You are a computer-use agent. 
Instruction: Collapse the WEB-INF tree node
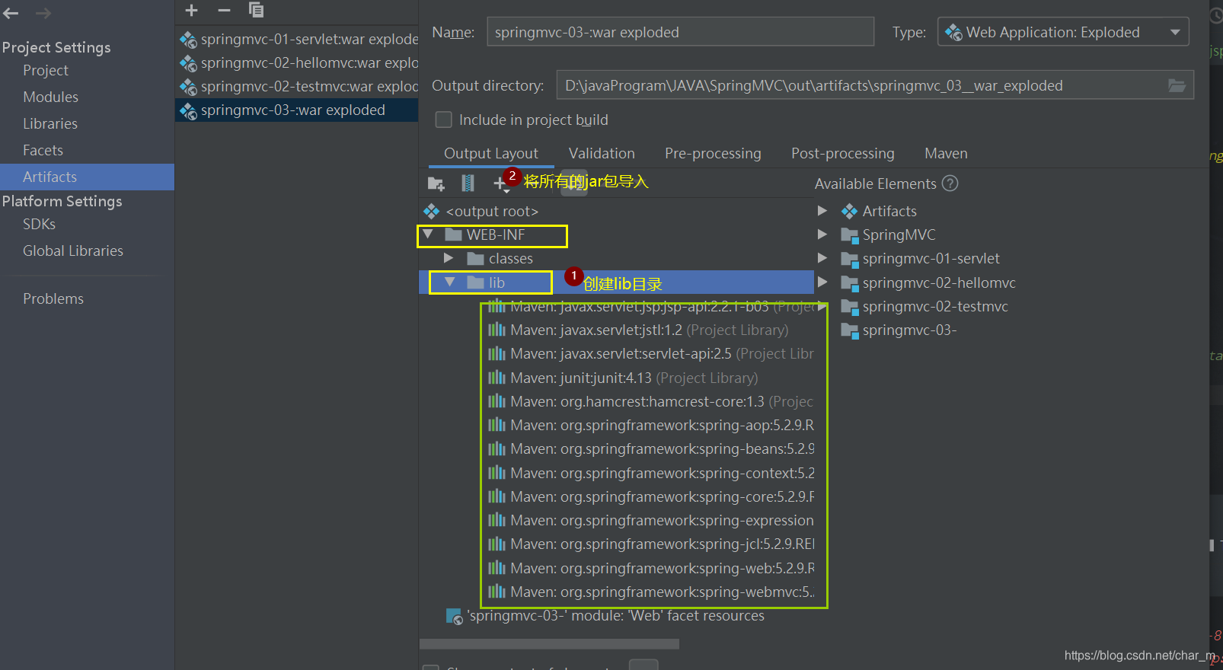click(x=428, y=234)
